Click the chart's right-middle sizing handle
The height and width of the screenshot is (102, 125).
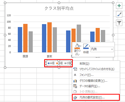click(x=113, y=35)
